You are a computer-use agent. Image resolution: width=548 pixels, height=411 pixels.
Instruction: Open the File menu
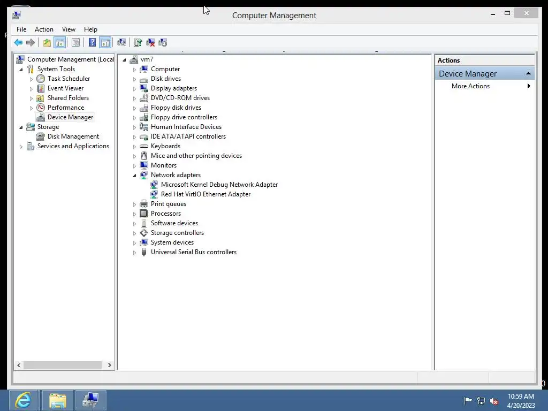coord(21,29)
